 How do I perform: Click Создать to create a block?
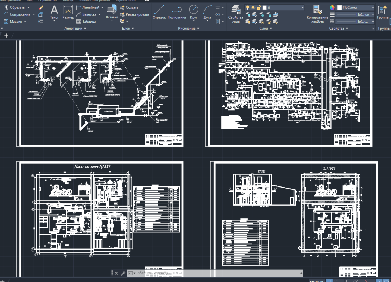click(x=129, y=7)
